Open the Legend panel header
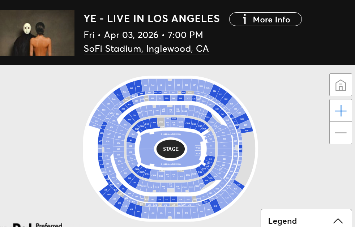 pos(282,221)
